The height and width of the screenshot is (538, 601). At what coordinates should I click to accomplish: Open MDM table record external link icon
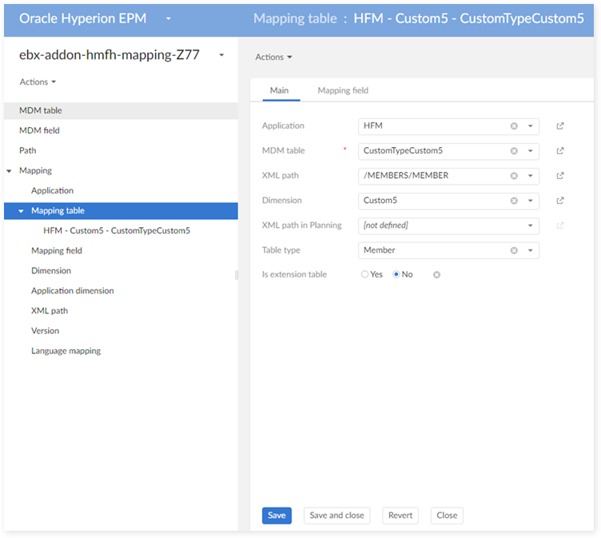[560, 151]
